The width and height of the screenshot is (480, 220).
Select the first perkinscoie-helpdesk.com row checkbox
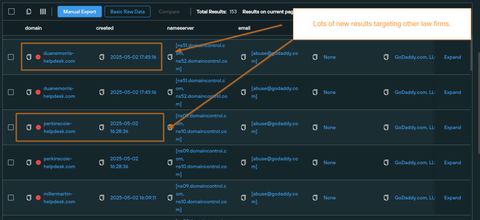click(x=11, y=127)
